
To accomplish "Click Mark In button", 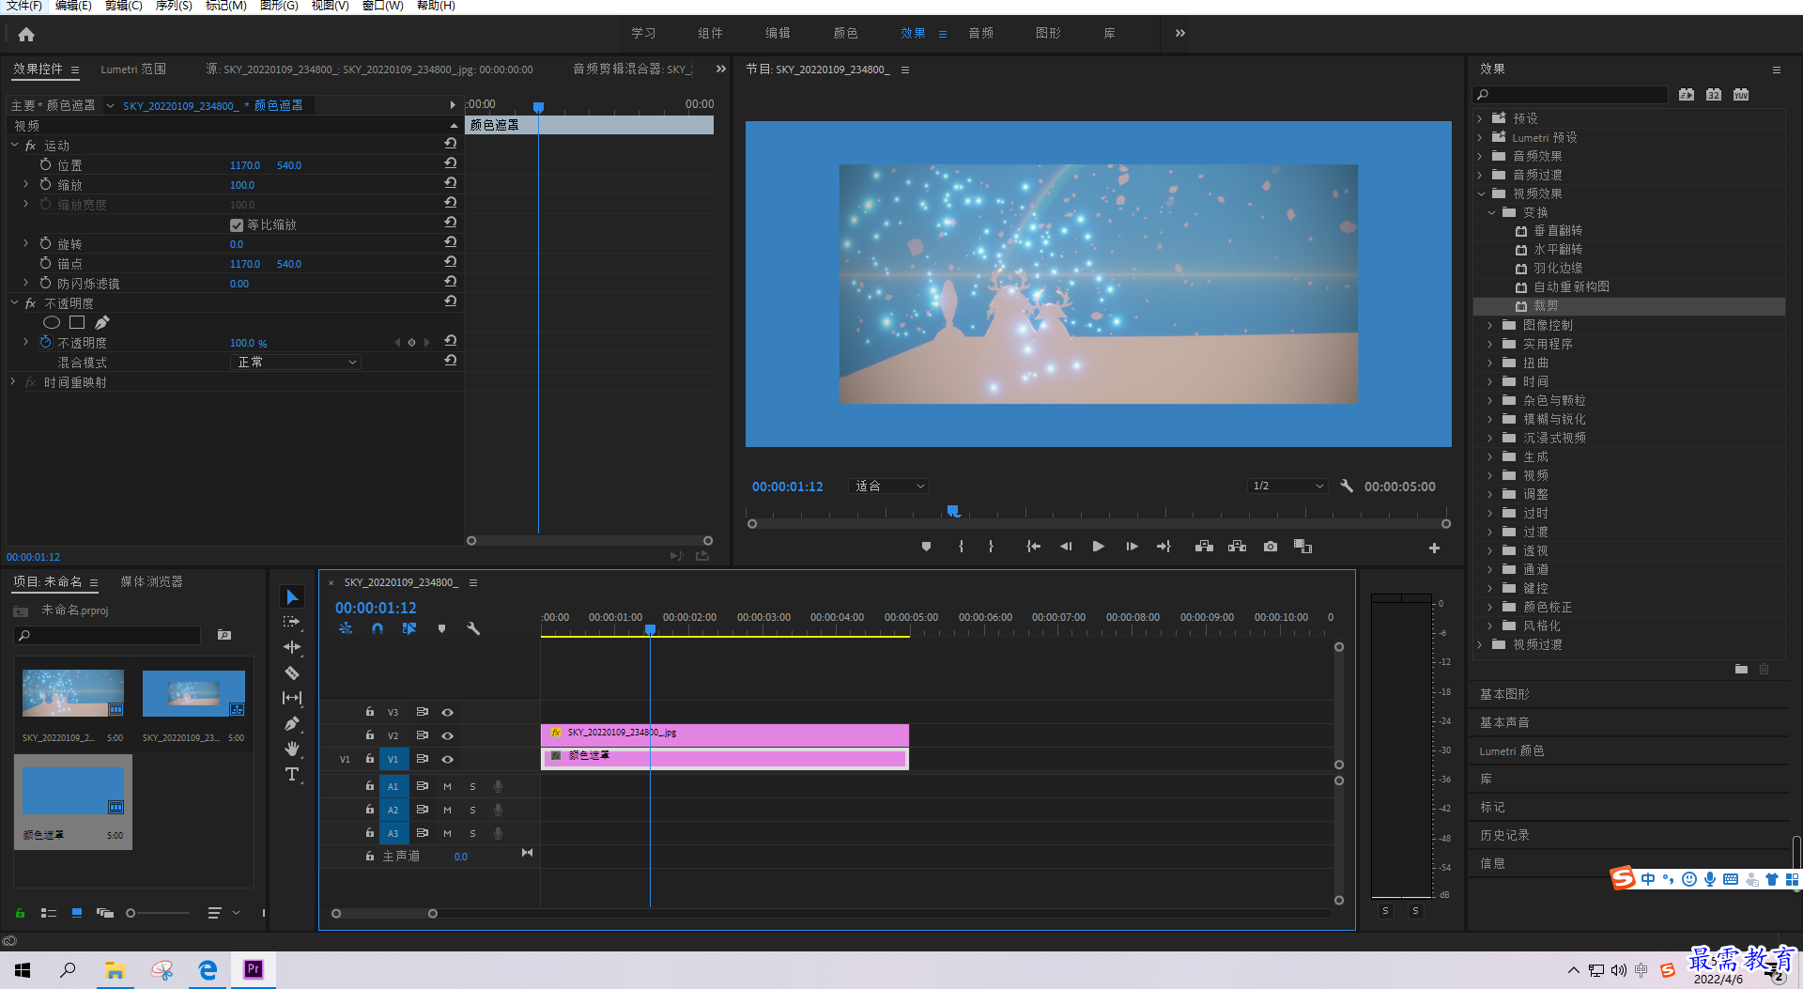I will point(961,547).
